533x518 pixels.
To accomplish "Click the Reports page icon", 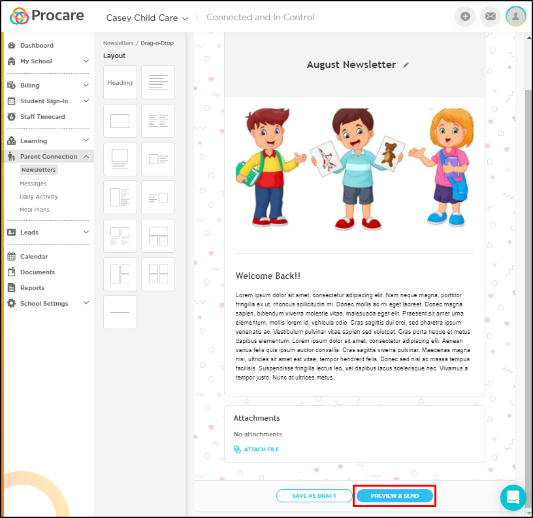I will click(x=12, y=287).
